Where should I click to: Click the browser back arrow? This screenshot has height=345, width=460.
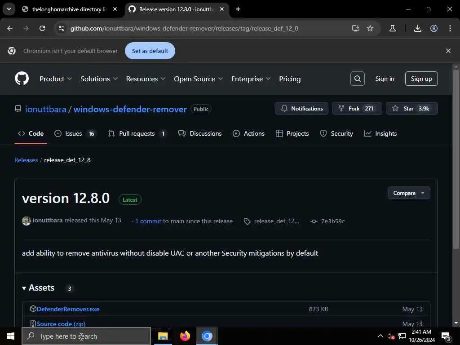(10, 28)
